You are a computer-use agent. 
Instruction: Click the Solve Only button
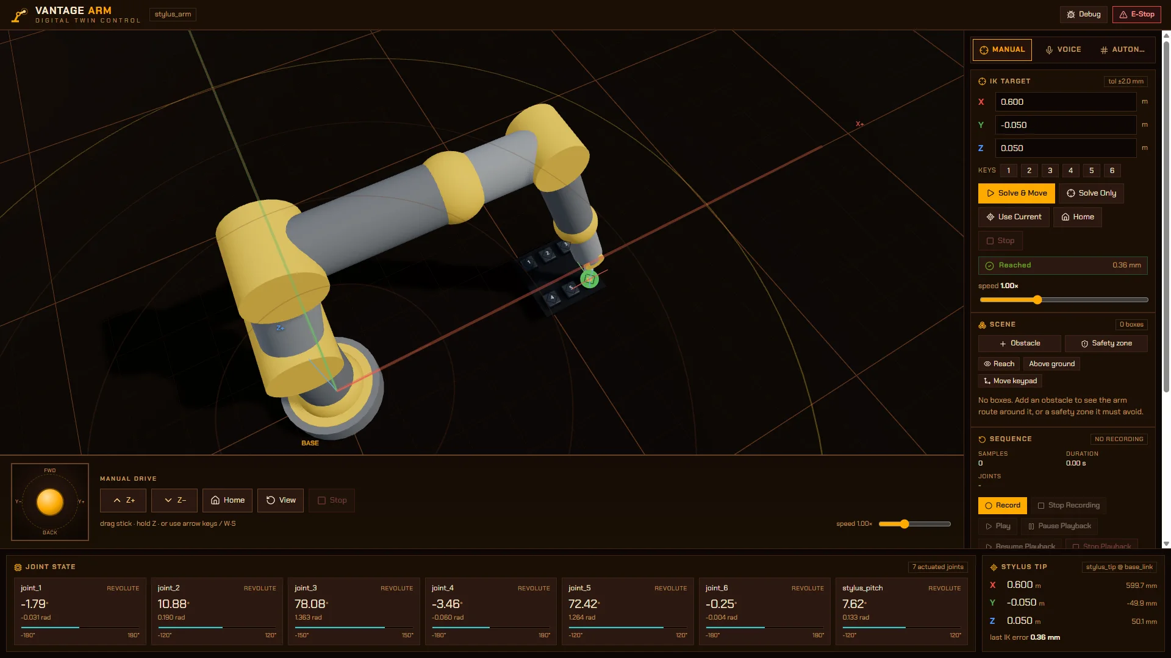1091,193
